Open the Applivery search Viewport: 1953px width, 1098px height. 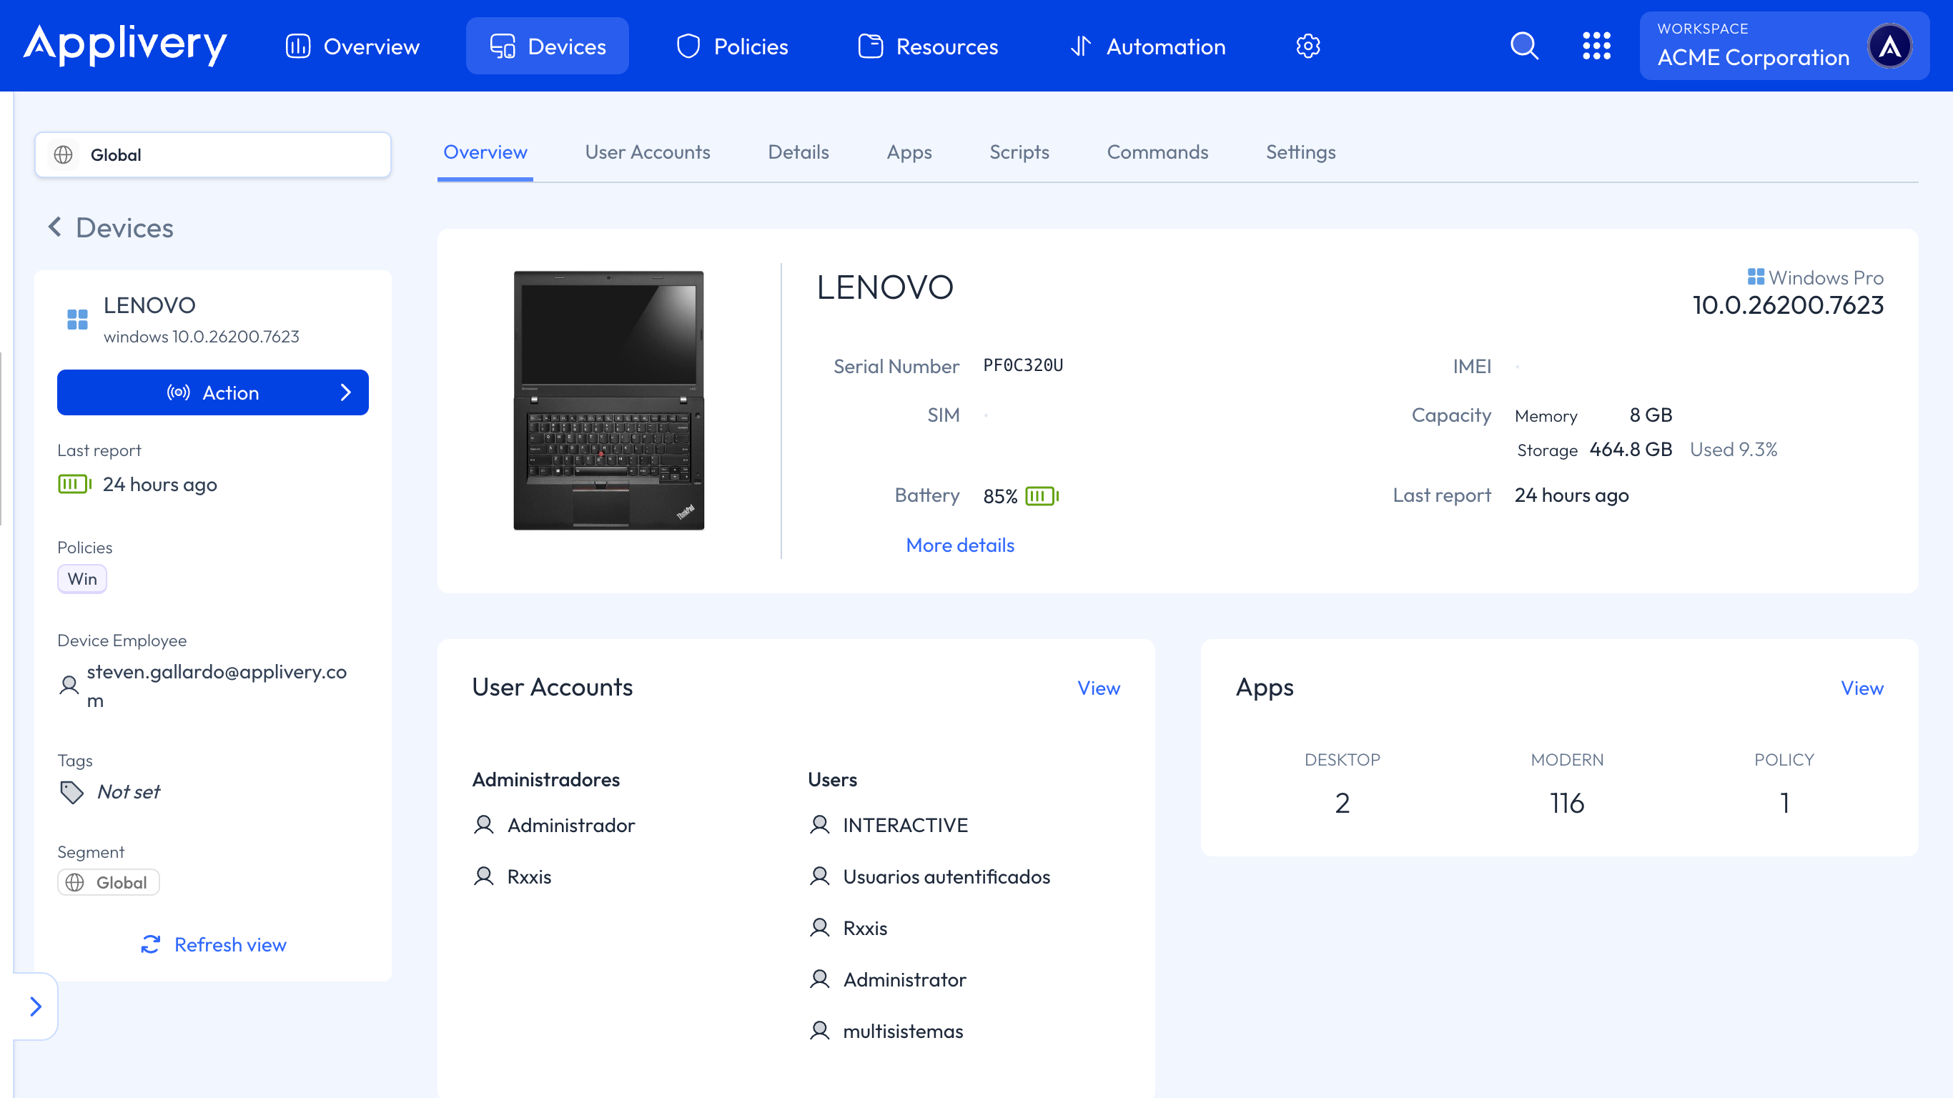coord(1525,46)
